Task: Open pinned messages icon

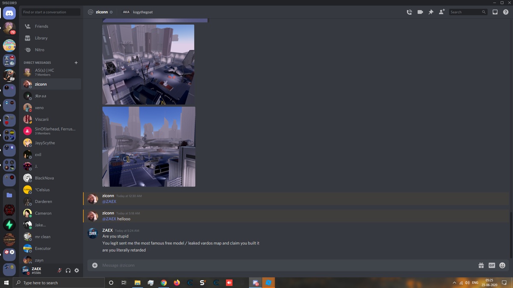Action: (431, 12)
